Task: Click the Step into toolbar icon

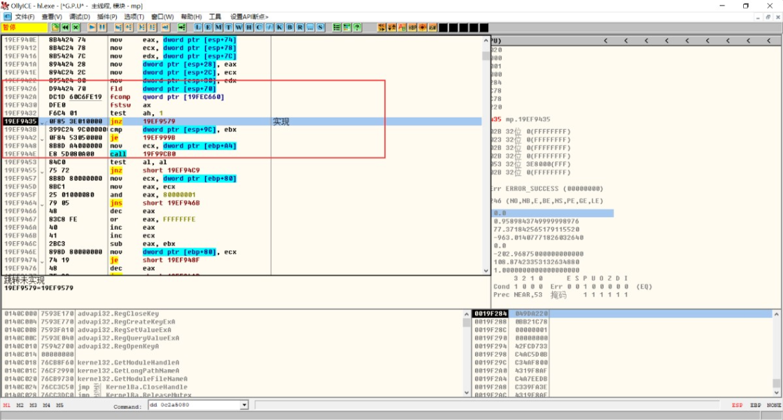Action: pyautogui.click(x=118, y=27)
